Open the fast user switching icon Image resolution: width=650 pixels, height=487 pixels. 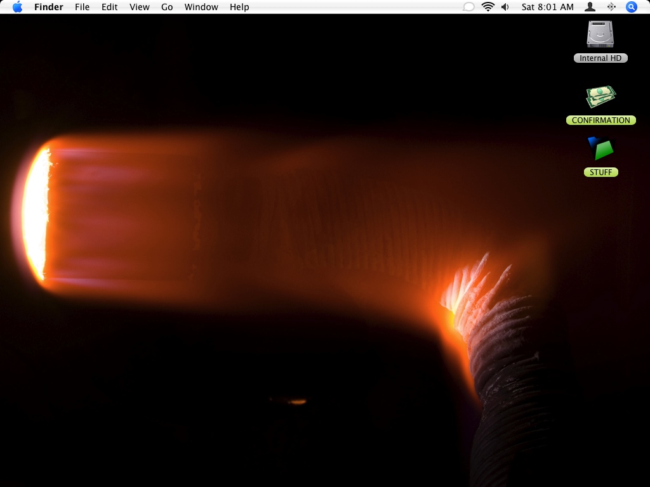[x=590, y=7]
